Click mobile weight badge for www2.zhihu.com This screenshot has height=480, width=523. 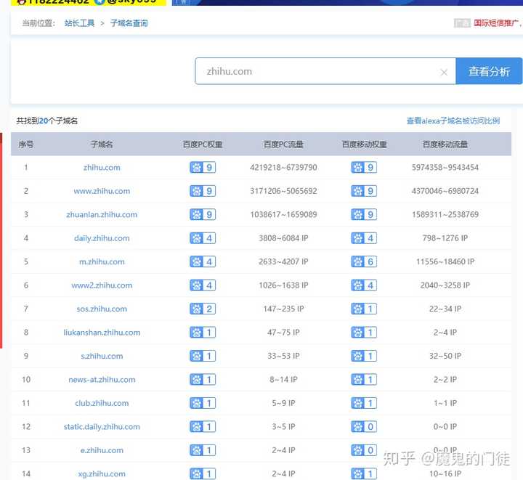pyautogui.click(x=364, y=285)
